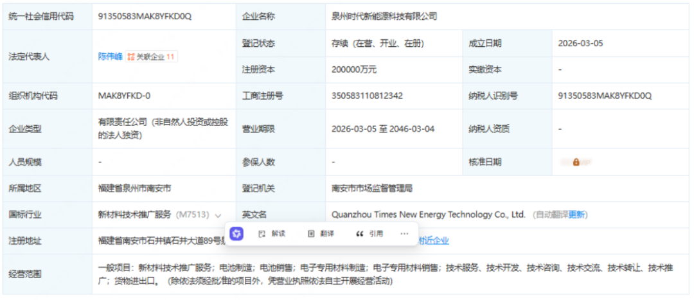Screen dimensions: 694x300
Task: Expand the 国标行业 M7513 chevron
Action: coord(218,215)
